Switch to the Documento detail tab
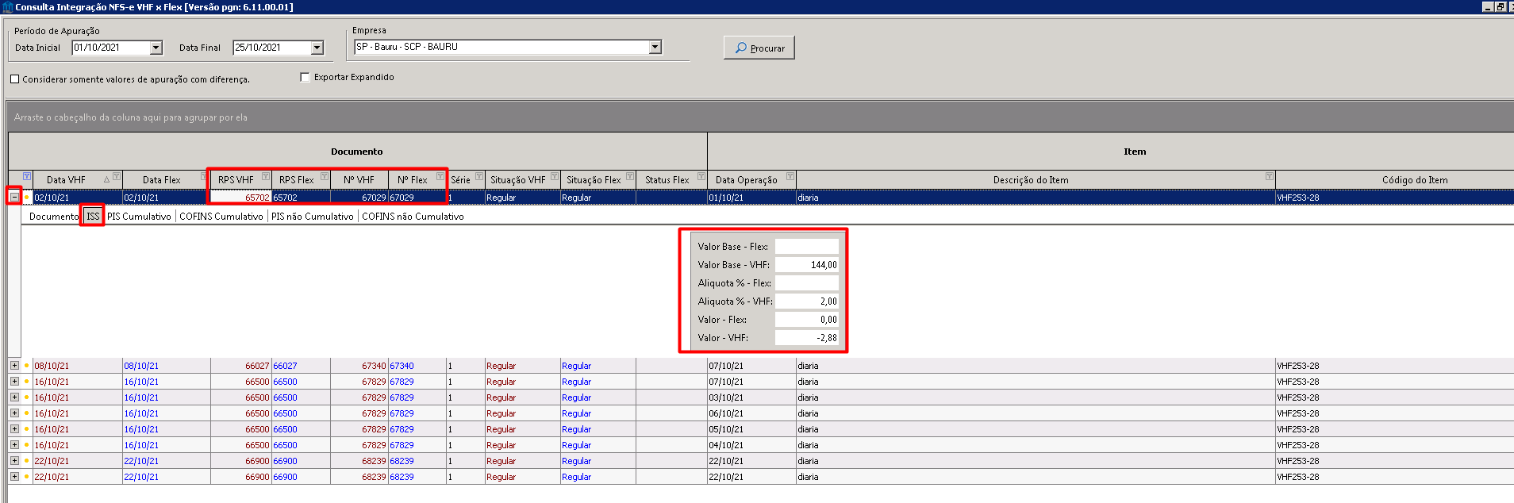Image resolution: width=1514 pixels, height=503 pixels. (54, 217)
